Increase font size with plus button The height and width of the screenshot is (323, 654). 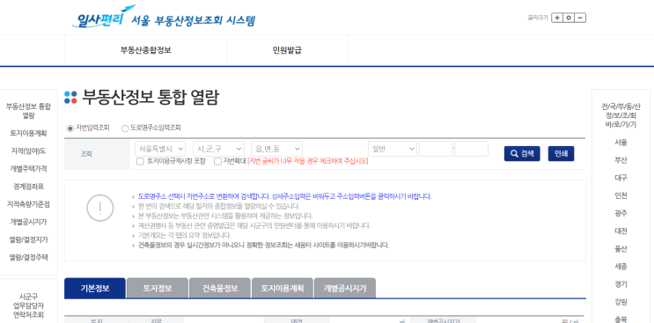tap(557, 18)
